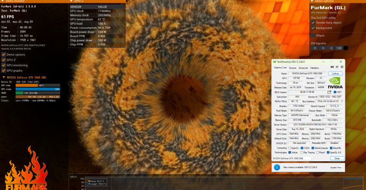The image size is (366, 190).
Task: Click the Frame time 16.937 ms text
Action: (x=17, y=36)
